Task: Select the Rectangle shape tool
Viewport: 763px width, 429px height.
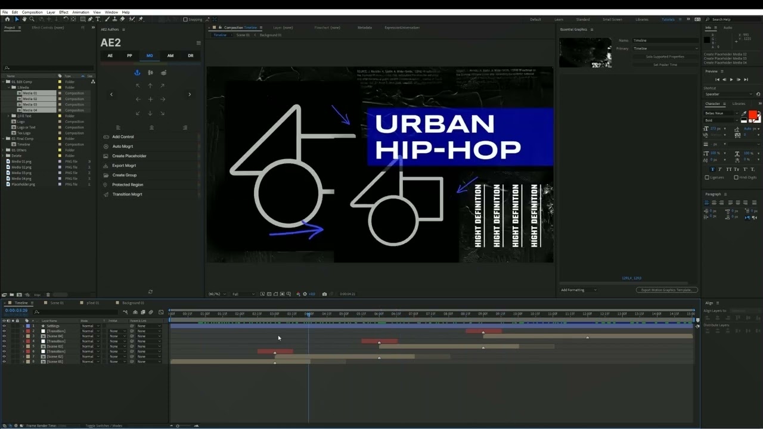Action: [x=82, y=19]
